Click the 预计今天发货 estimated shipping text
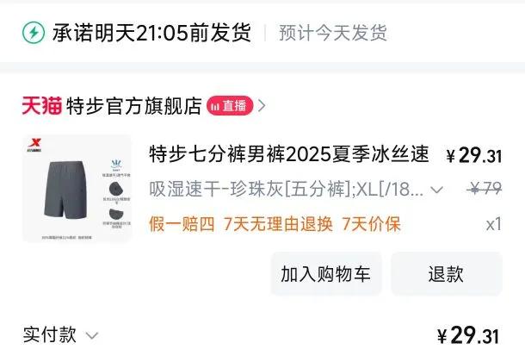 (333, 33)
